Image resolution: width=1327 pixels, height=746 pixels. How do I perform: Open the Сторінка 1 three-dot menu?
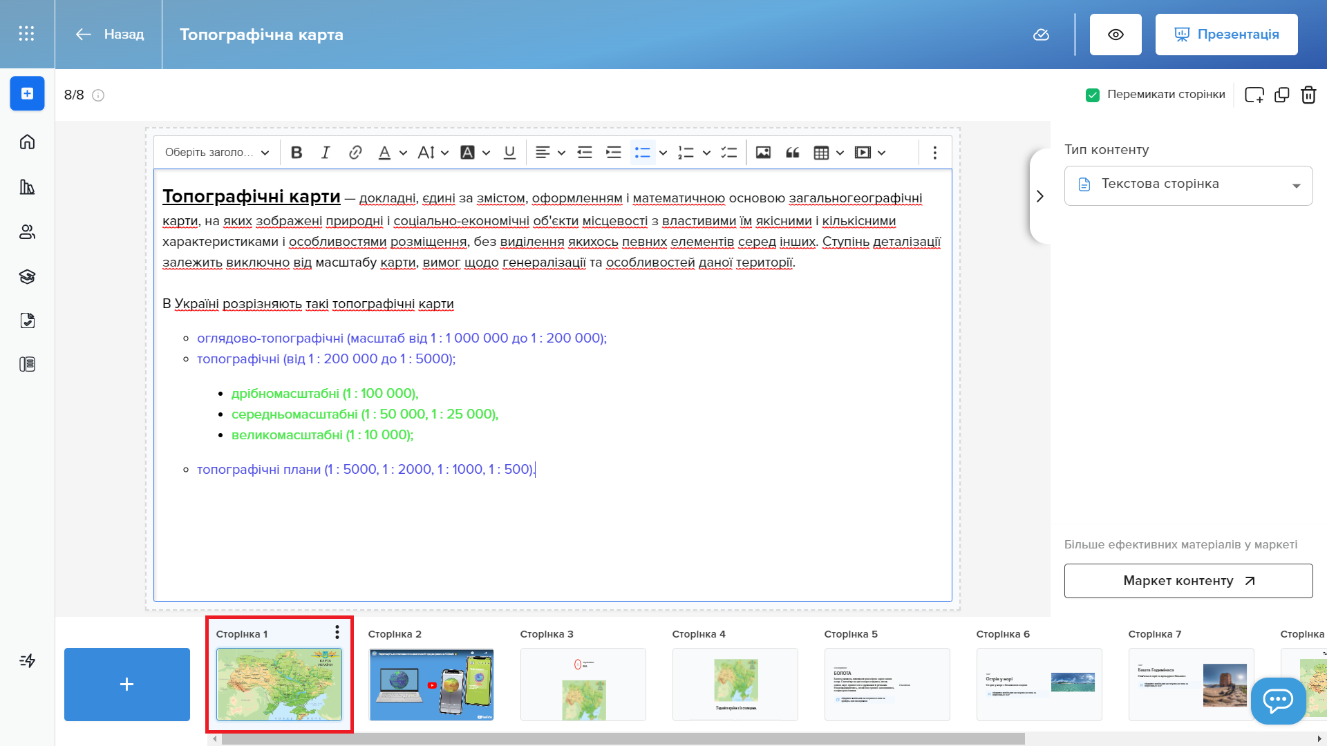(337, 632)
